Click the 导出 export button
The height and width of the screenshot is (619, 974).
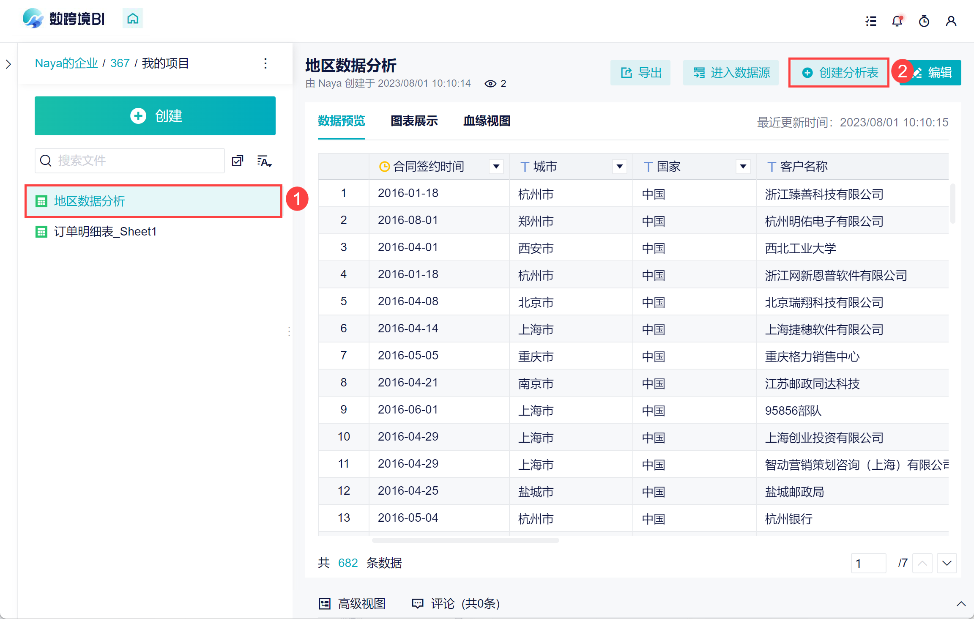[640, 73]
